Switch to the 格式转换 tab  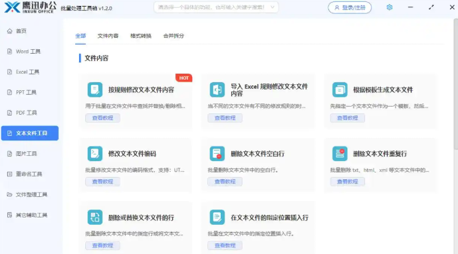tap(141, 36)
